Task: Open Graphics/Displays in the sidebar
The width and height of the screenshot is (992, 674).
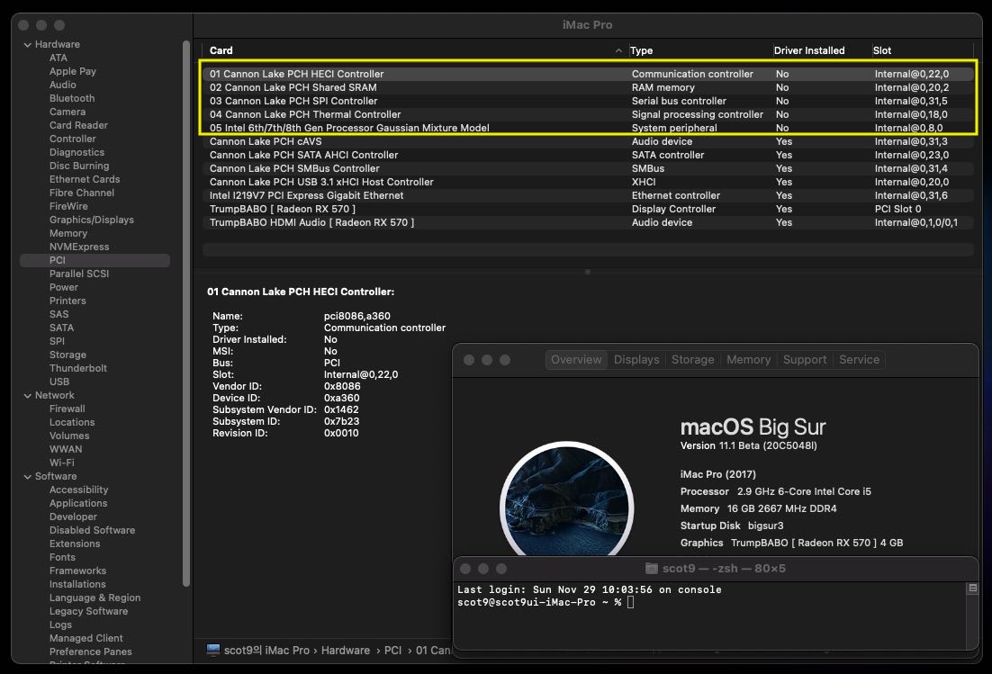Action: coord(92,220)
